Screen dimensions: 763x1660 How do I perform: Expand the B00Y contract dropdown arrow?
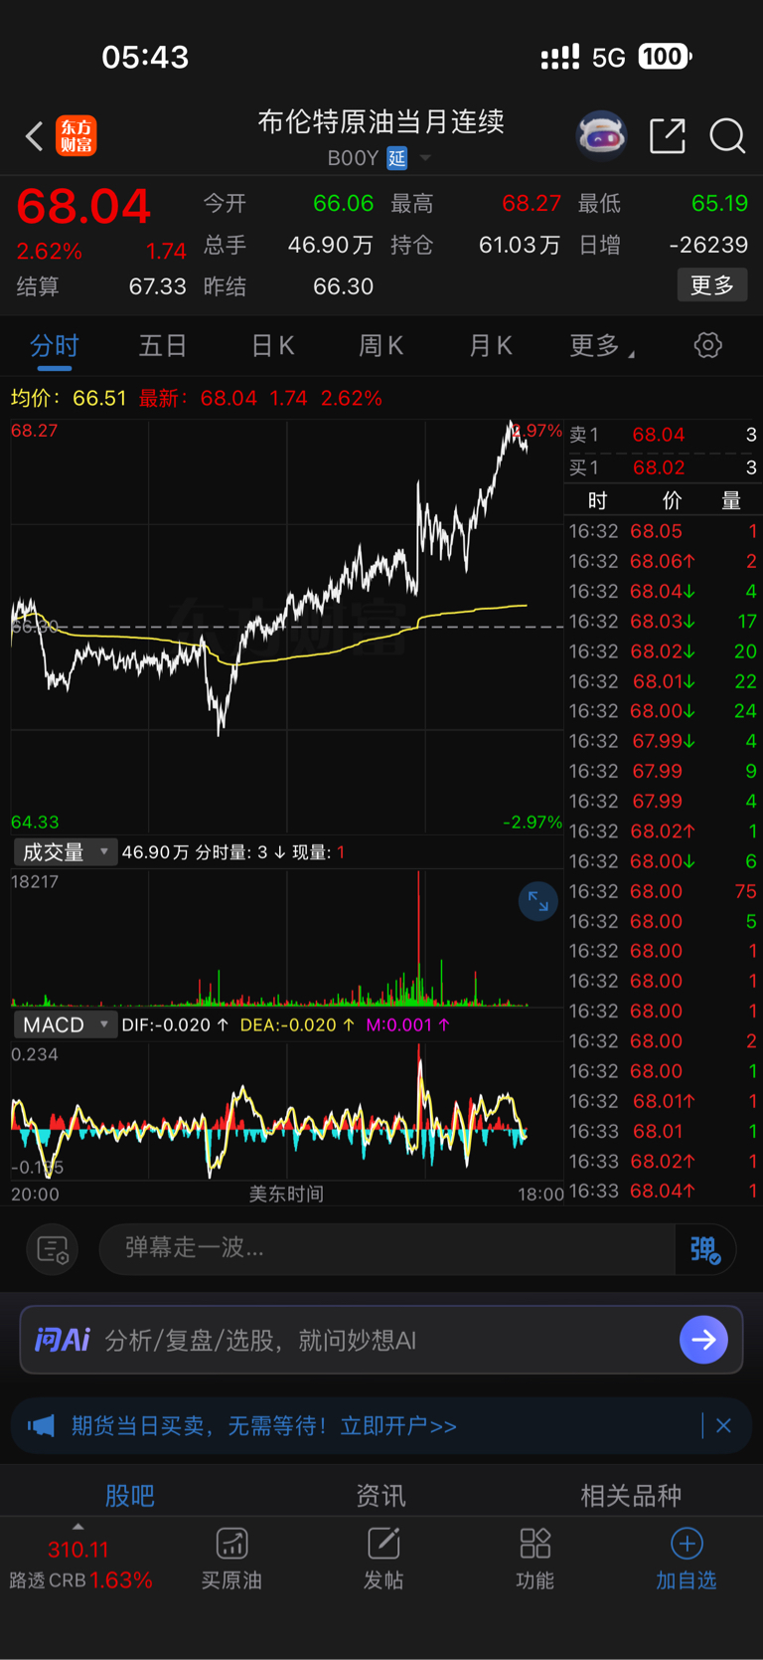click(x=425, y=158)
